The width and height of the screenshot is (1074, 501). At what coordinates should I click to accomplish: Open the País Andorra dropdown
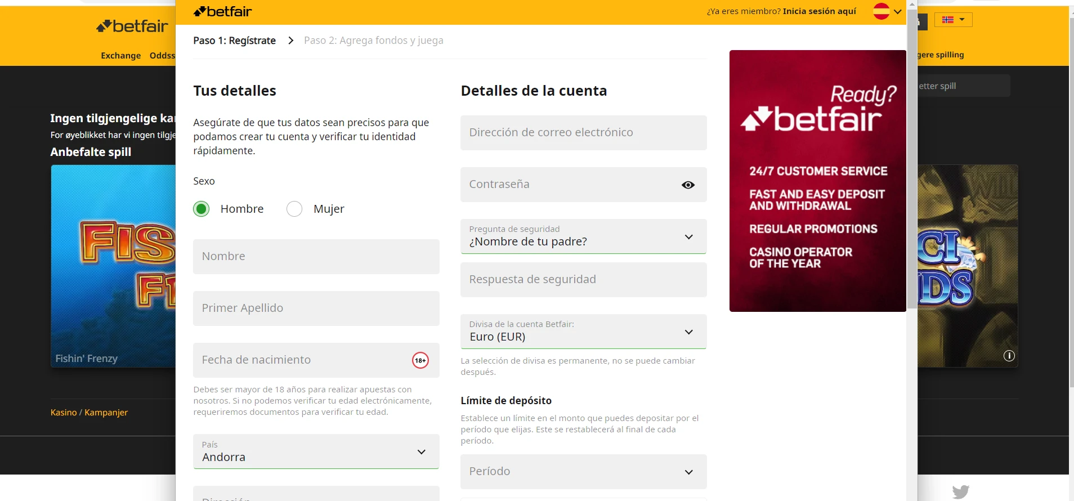pyautogui.click(x=316, y=451)
